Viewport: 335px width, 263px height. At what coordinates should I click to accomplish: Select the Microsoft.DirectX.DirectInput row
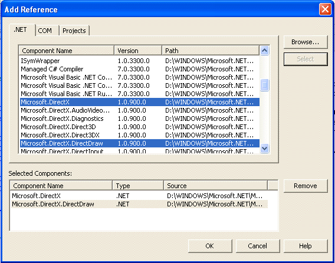click(x=140, y=151)
